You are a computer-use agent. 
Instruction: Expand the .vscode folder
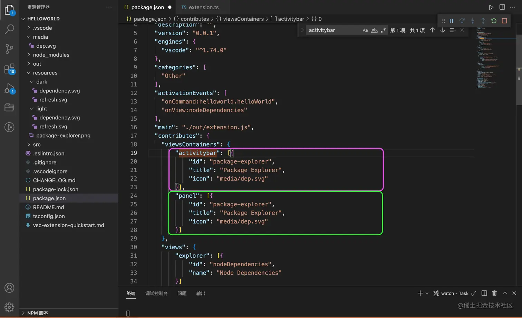pos(29,28)
